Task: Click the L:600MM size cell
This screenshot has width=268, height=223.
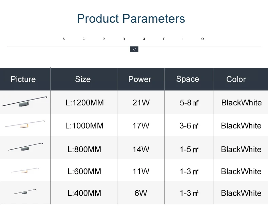Action: point(84,171)
